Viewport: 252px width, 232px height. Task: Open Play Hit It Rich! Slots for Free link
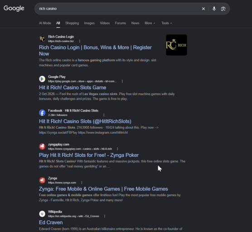point(89,155)
